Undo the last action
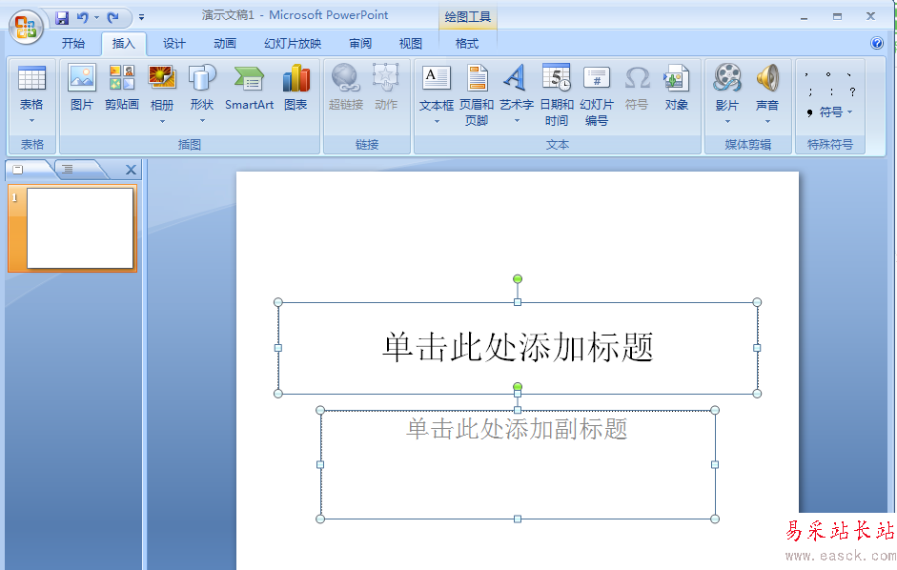 point(83,18)
